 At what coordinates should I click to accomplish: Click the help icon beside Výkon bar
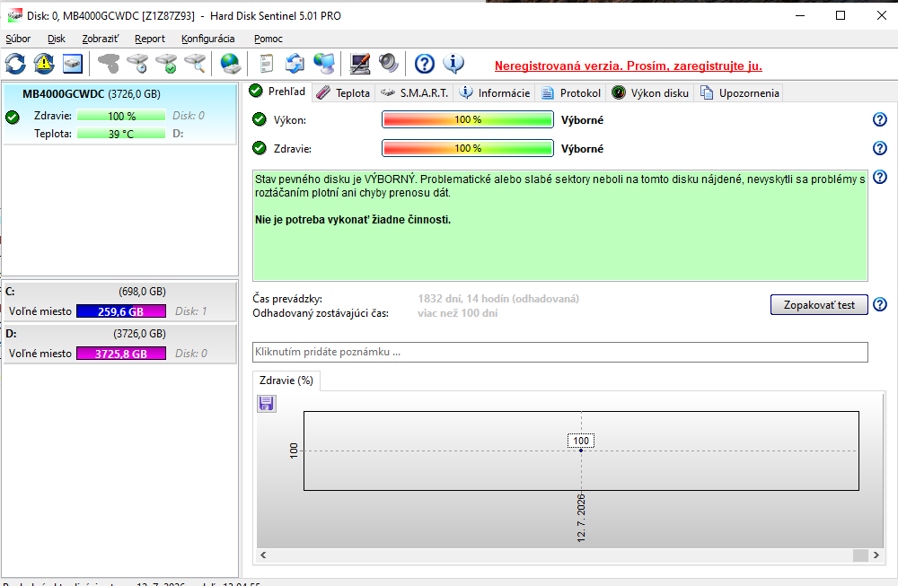click(880, 119)
